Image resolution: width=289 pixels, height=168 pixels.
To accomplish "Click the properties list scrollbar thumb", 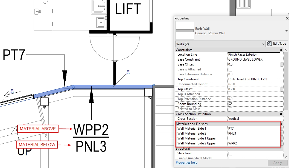I will click(286, 81).
